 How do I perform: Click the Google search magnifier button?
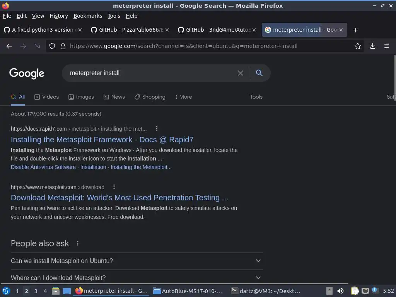coord(259,73)
